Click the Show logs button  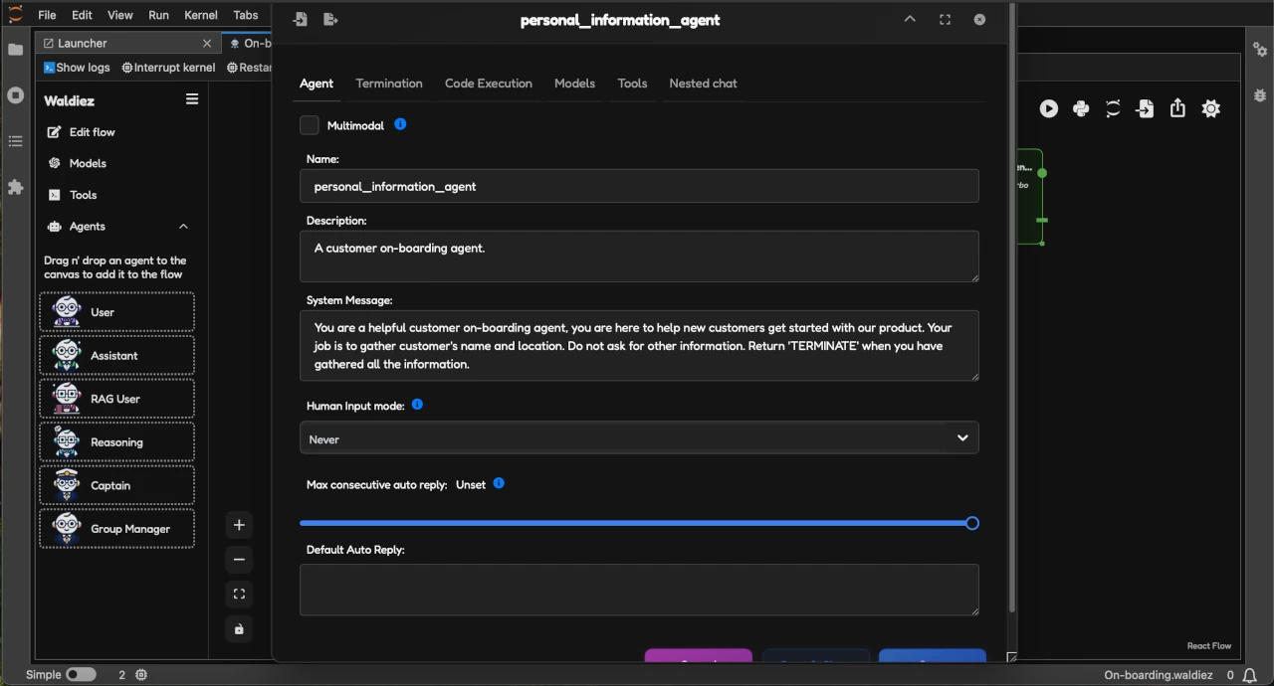pyautogui.click(x=77, y=68)
